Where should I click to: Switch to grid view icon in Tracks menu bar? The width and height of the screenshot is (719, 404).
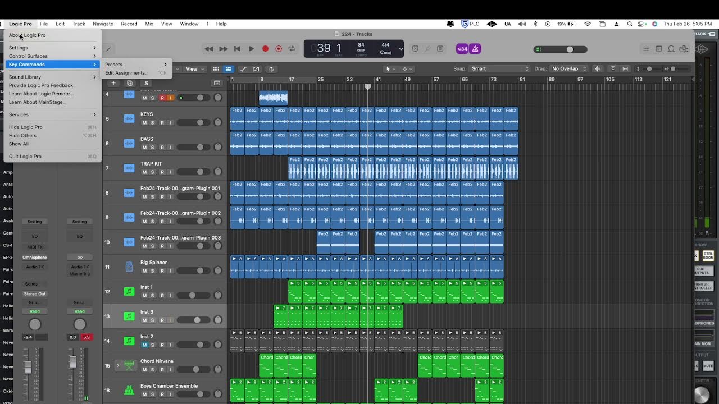[x=216, y=69]
